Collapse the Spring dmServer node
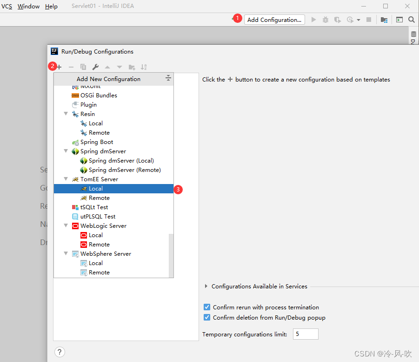419x362 pixels. click(x=66, y=151)
